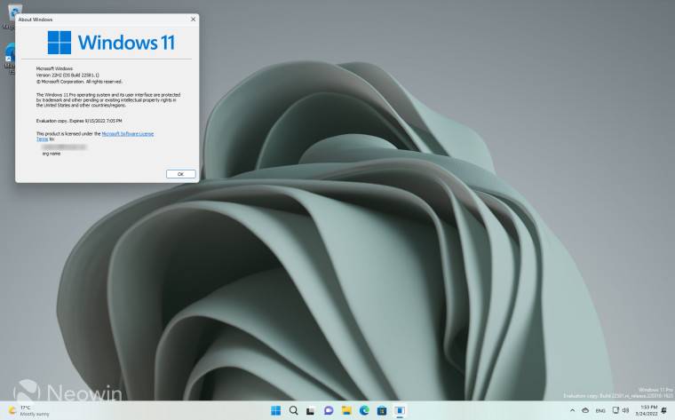This screenshot has width=675, height=420.
Task: Launch Microsoft Edge from taskbar
Action: coord(364,410)
